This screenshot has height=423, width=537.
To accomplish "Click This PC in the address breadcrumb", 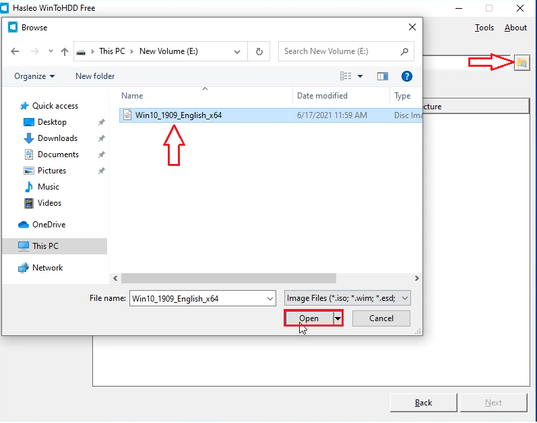I will click(112, 51).
